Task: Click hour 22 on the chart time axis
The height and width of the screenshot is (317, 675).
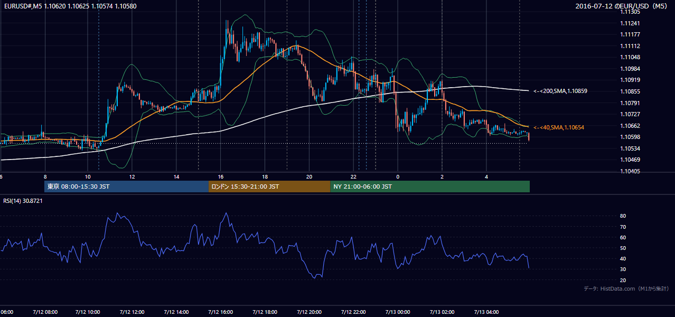Action: point(354,176)
